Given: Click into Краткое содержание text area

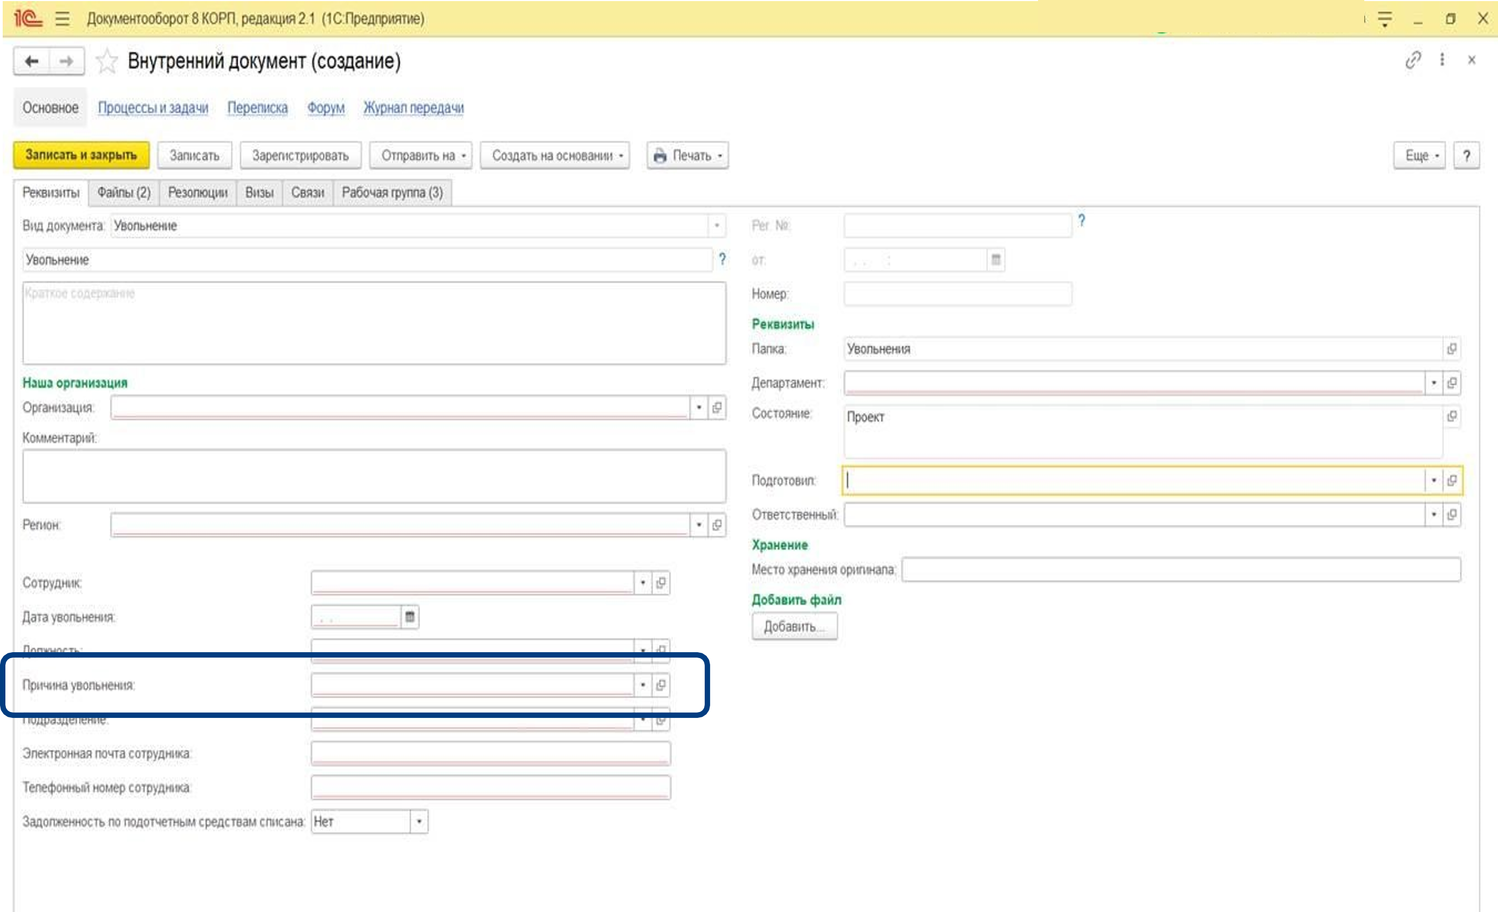Looking at the screenshot, I should (374, 323).
